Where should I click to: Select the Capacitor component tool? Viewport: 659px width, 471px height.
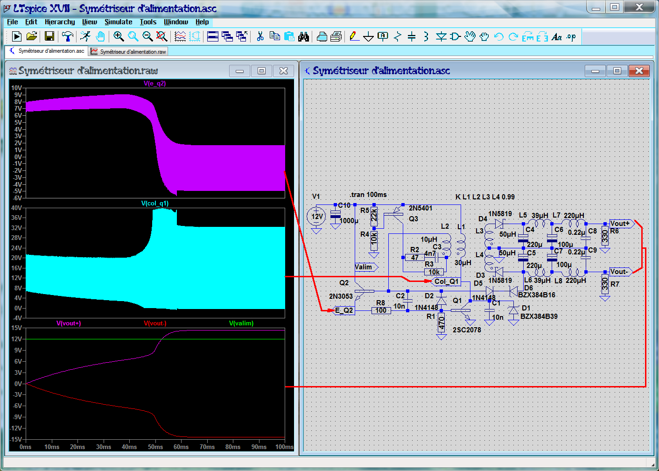click(412, 36)
